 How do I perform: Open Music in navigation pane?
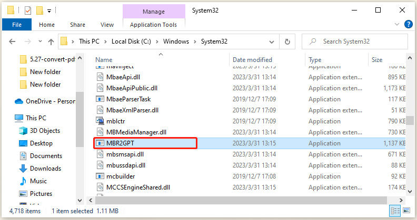pyautogui.click(x=33, y=181)
